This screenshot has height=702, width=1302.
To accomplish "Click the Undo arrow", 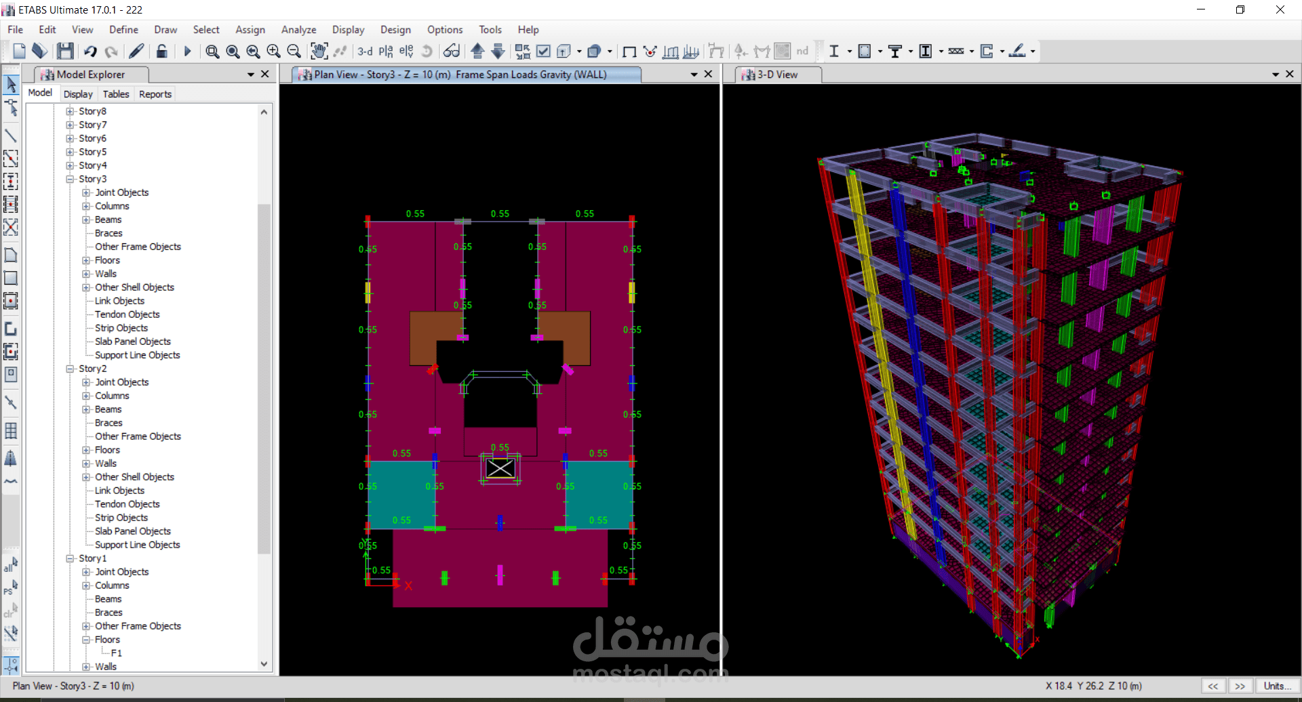I will click(x=90, y=51).
